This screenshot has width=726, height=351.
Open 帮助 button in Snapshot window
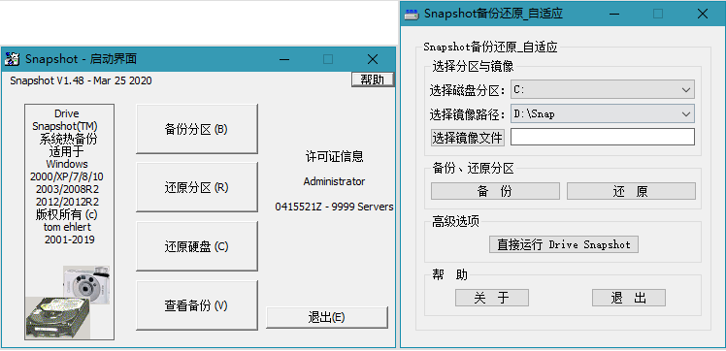[373, 80]
